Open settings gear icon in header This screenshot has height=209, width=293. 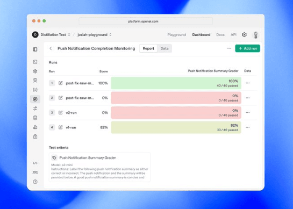(244, 35)
